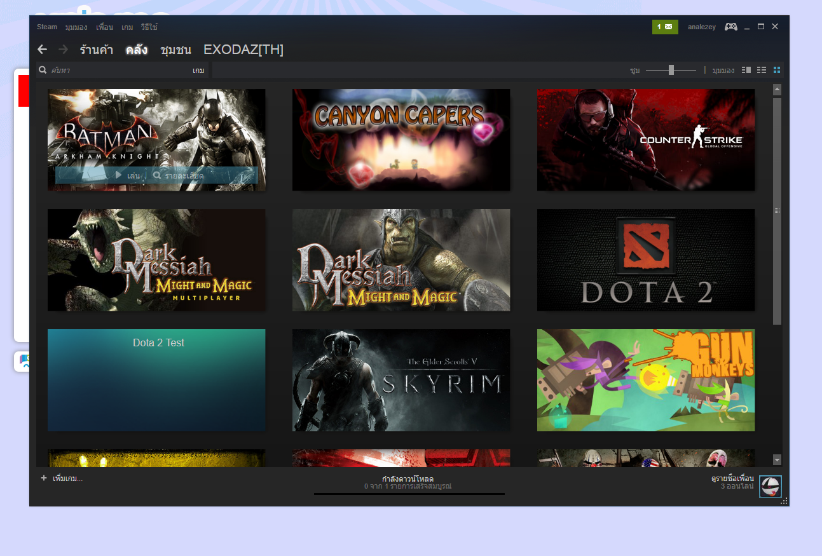The width and height of the screenshot is (822, 556).
Task: Open the เกม (Games) menu
Action: pyautogui.click(x=127, y=27)
